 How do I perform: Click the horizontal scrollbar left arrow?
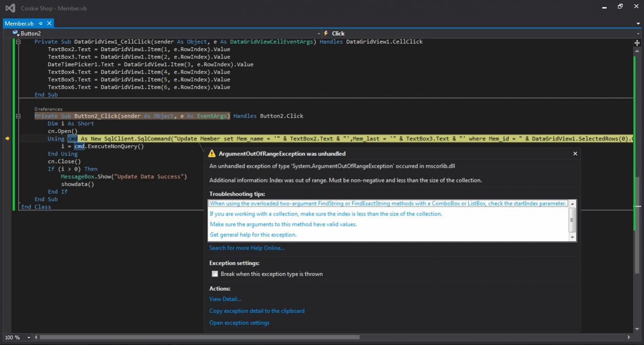[36, 337]
